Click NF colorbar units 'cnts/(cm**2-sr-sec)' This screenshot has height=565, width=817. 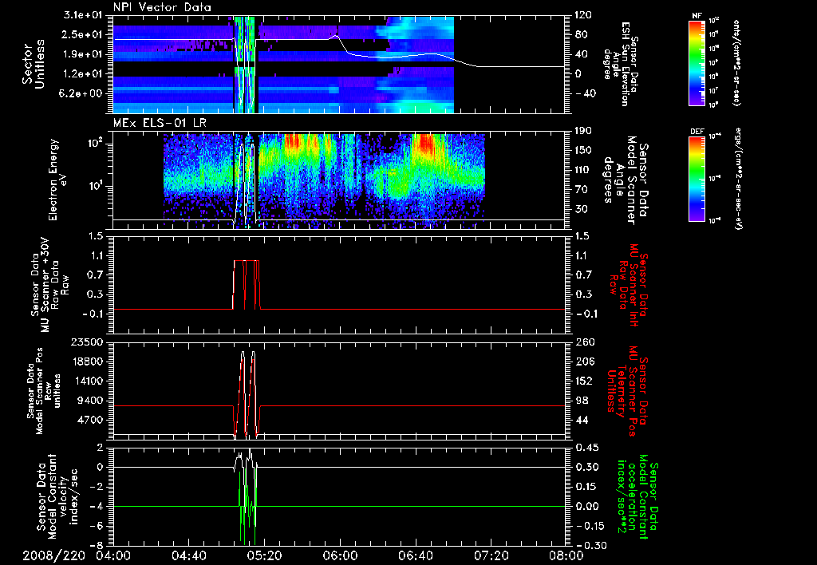pos(736,63)
